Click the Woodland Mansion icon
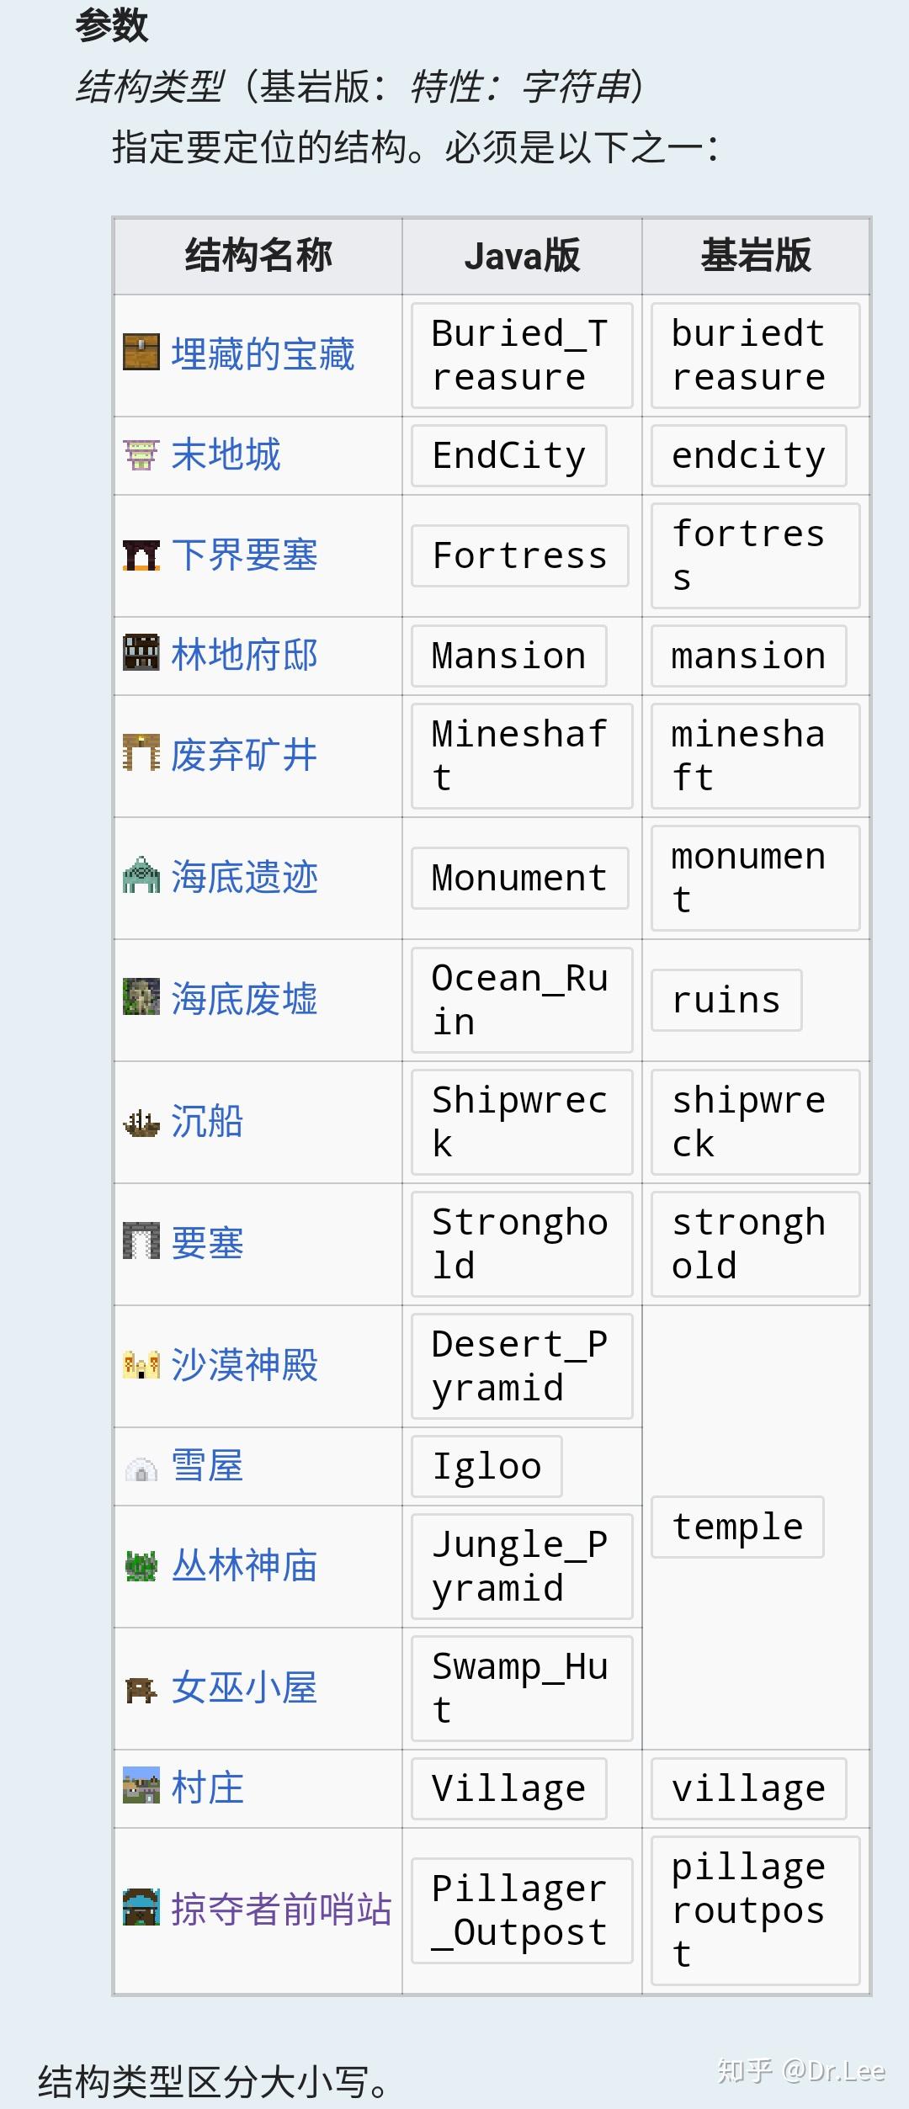The image size is (909, 2109). click(141, 654)
